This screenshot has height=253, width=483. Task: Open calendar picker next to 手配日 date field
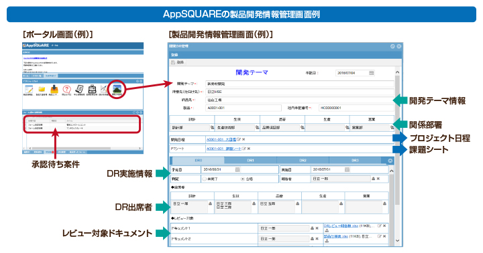point(371,73)
